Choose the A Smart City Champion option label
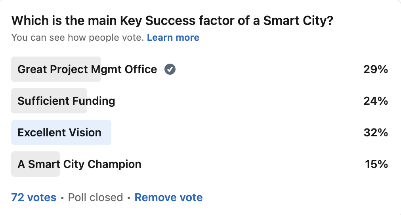The image size is (401, 215). pos(79,164)
